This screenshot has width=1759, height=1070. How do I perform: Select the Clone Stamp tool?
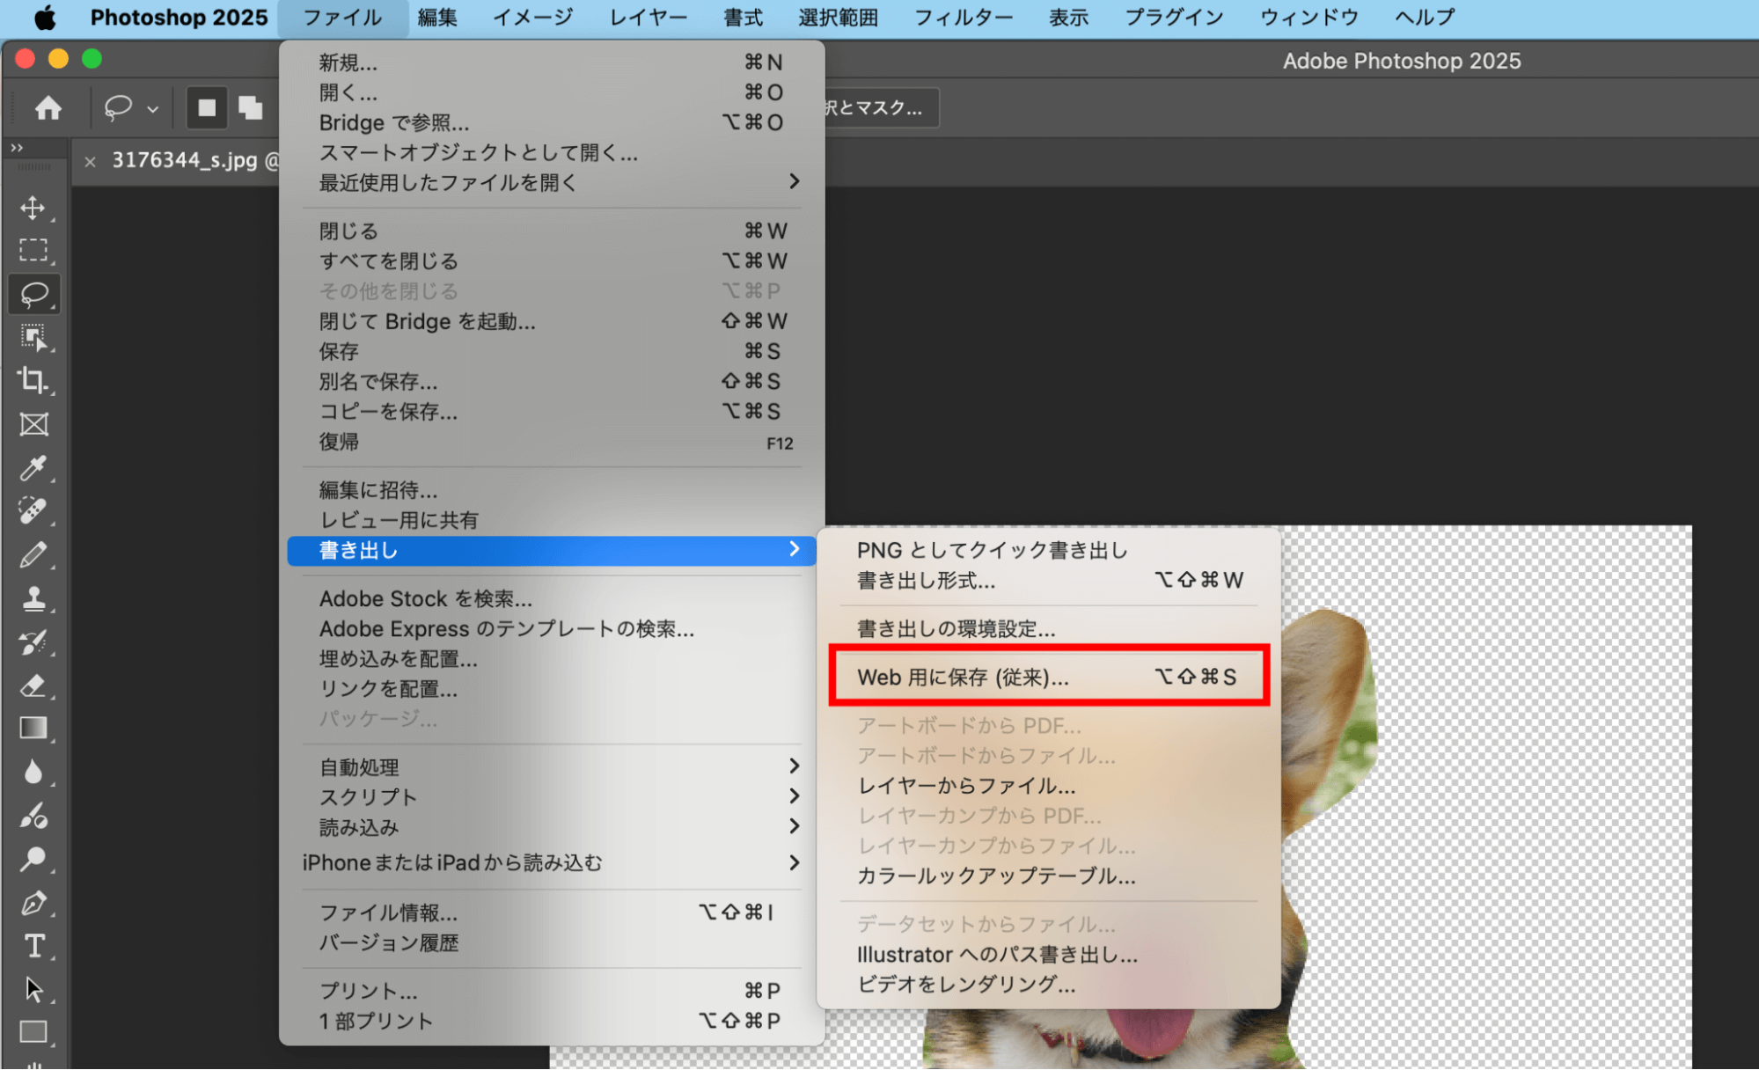[33, 598]
